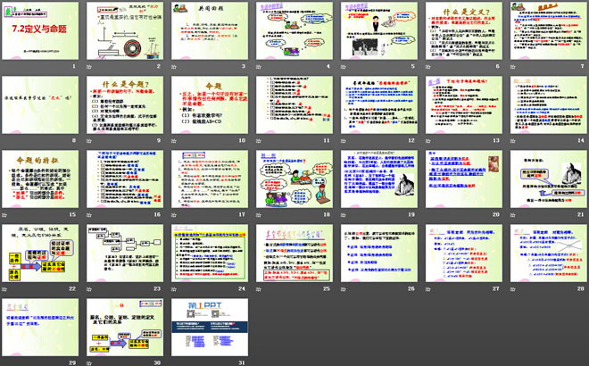Click the animation star under slide 15

tap(4, 215)
